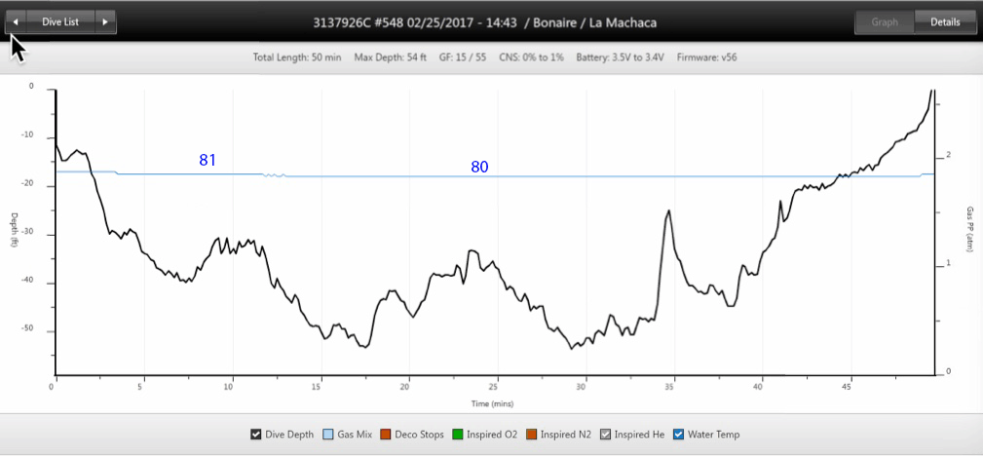Viewport: 983px width, 456px height.
Task: Toggle the Inspired He checkbox
Action: [605, 435]
